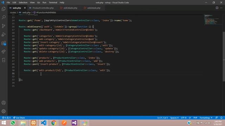
Task: Open the Edit menu
Action: pyautogui.click(x=14, y=2)
